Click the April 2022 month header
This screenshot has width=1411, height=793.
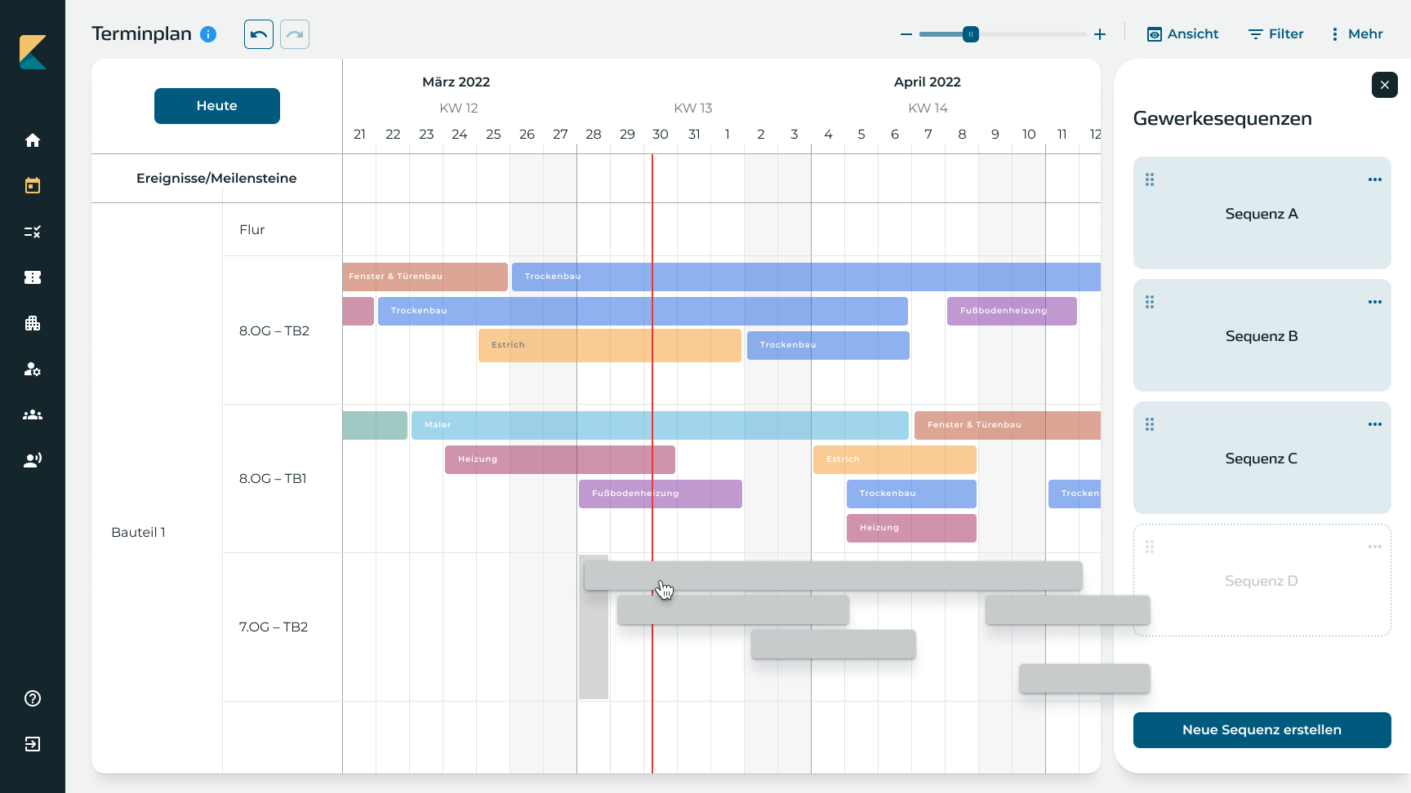pyautogui.click(x=928, y=82)
